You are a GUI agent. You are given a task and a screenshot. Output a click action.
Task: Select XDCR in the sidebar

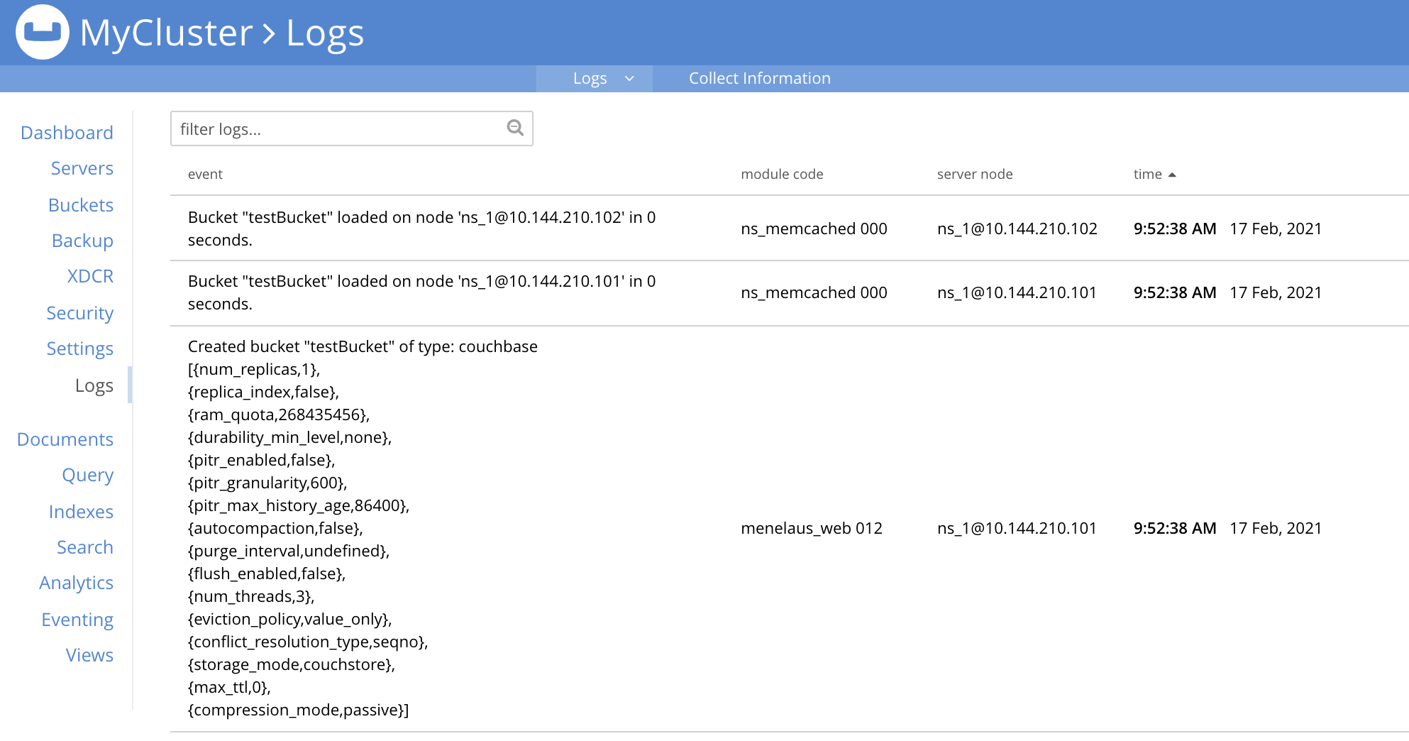(x=90, y=276)
